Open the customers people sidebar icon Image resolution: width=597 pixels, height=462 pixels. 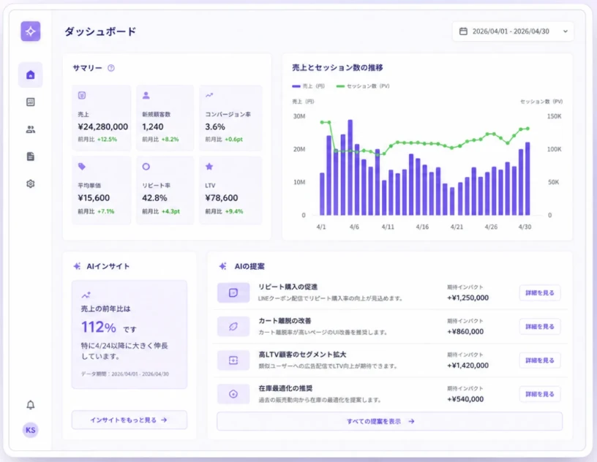coord(31,129)
